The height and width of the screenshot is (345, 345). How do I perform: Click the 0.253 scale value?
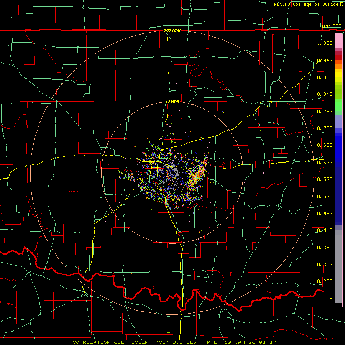325,281
